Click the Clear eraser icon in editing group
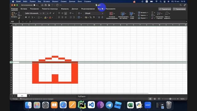The image size is (197, 111). (x=152, y=18)
